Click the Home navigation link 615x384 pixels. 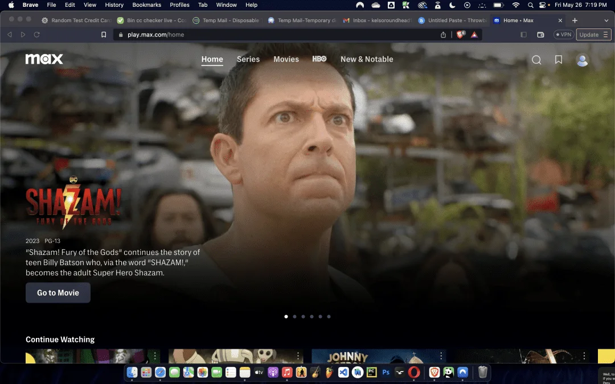tap(212, 59)
